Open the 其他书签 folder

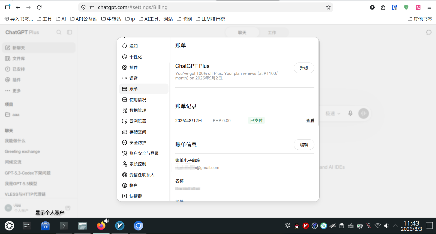click(420, 19)
